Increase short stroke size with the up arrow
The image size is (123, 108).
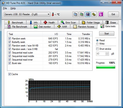tap(107, 53)
